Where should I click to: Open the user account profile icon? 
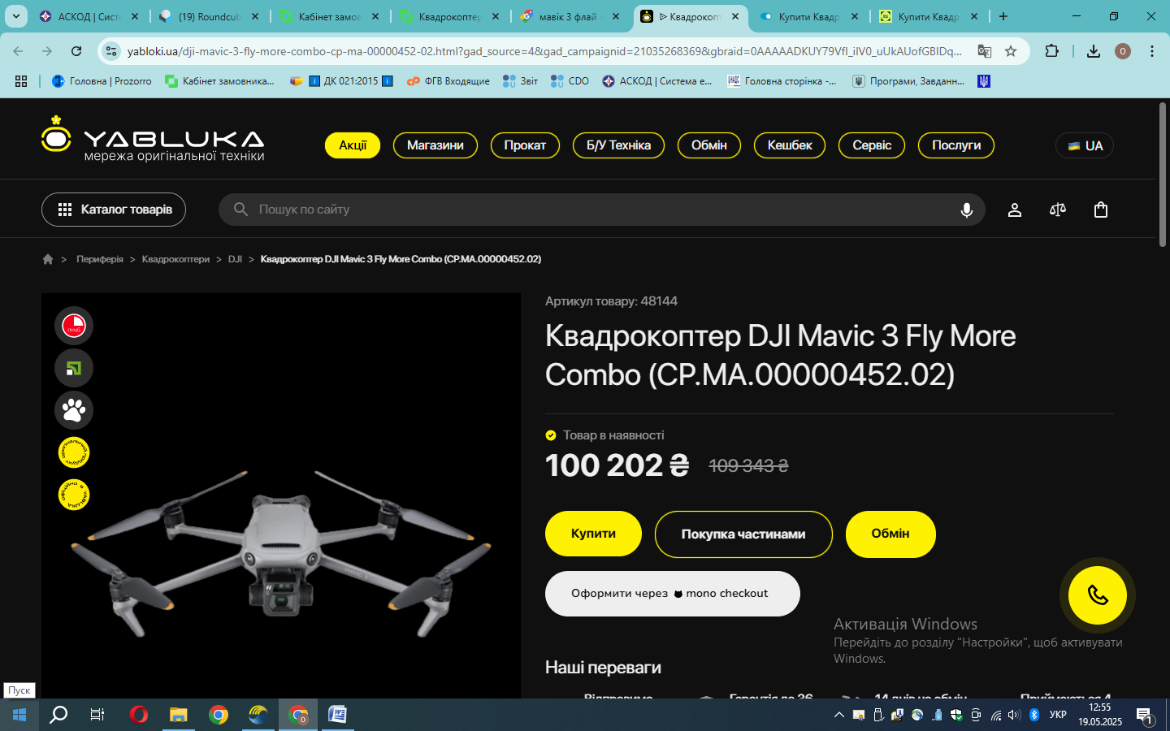(1015, 210)
